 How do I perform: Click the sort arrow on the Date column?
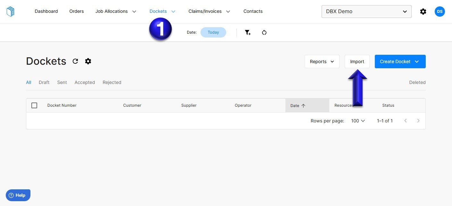pyautogui.click(x=303, y=105)
